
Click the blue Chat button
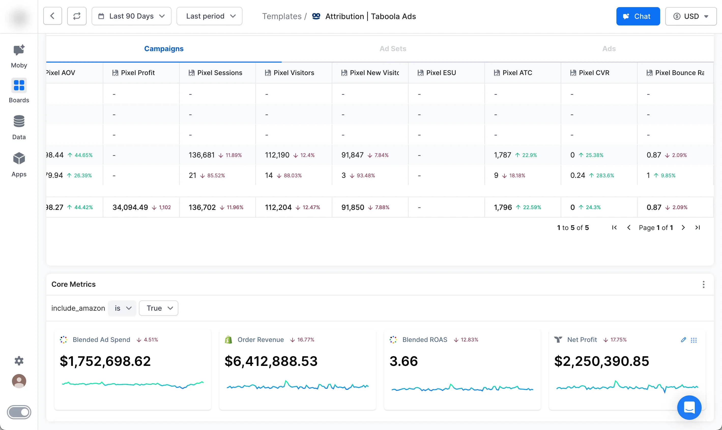(638, 16)
